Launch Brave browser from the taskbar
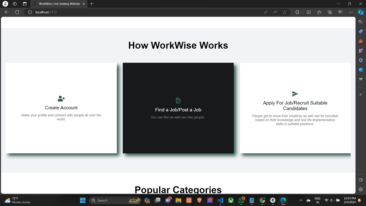The width and height of the screenshot is (366, 206). 199,200
